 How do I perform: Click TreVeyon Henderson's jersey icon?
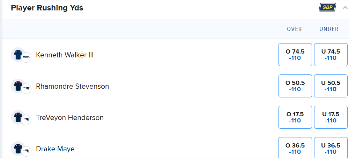tap(17, 117)
